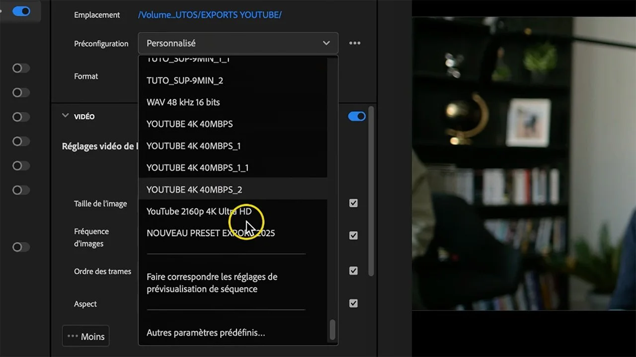The height and width of the screenshot is (357, 636).
Task: Select YOUTUBE 4K 40MBPS_1 preset
Action: [x=233, y=146]
